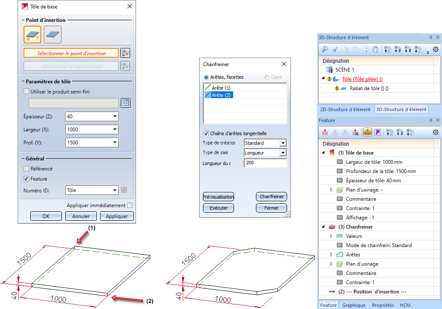Switch to the 2D-Structure d'élément tab
The height and width of the screenshot is (309, 442).
(x=346, y=109)
